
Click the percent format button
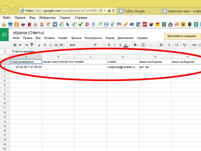(45, 45)
